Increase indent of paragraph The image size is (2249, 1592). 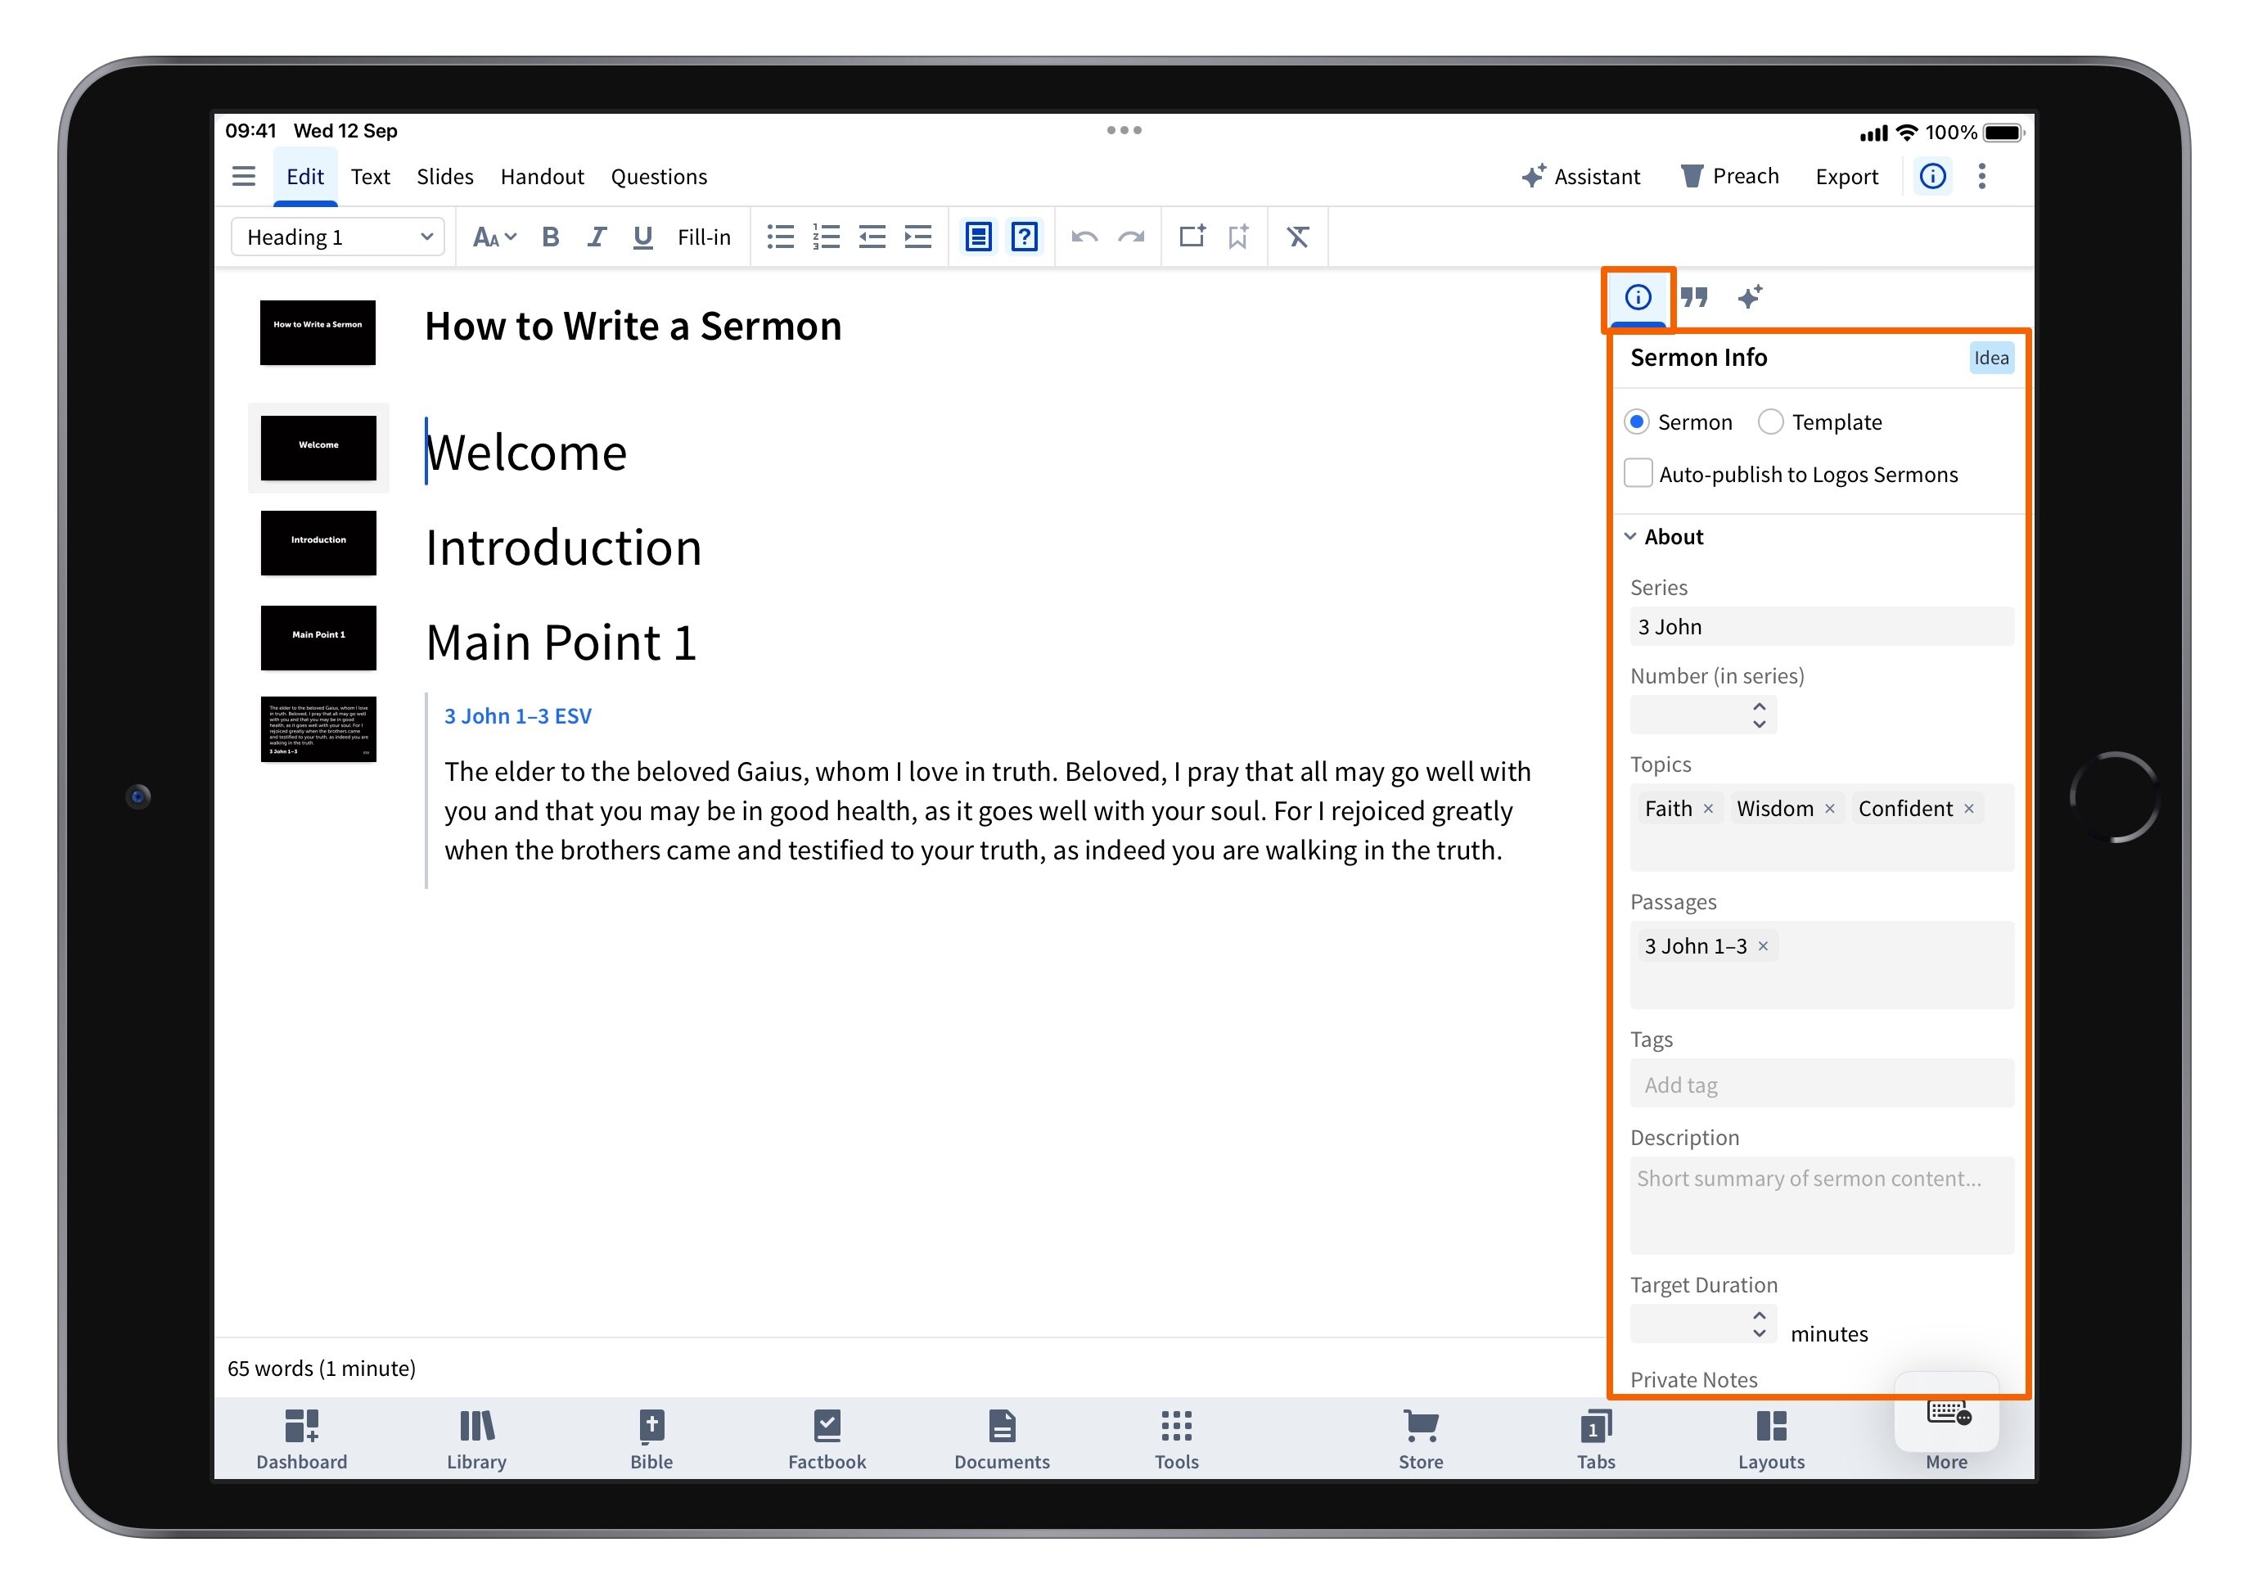tap(918, 237)
